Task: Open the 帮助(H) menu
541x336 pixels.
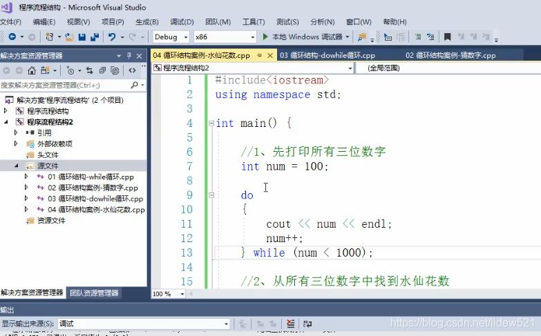Action: click(x=395, y=21)
